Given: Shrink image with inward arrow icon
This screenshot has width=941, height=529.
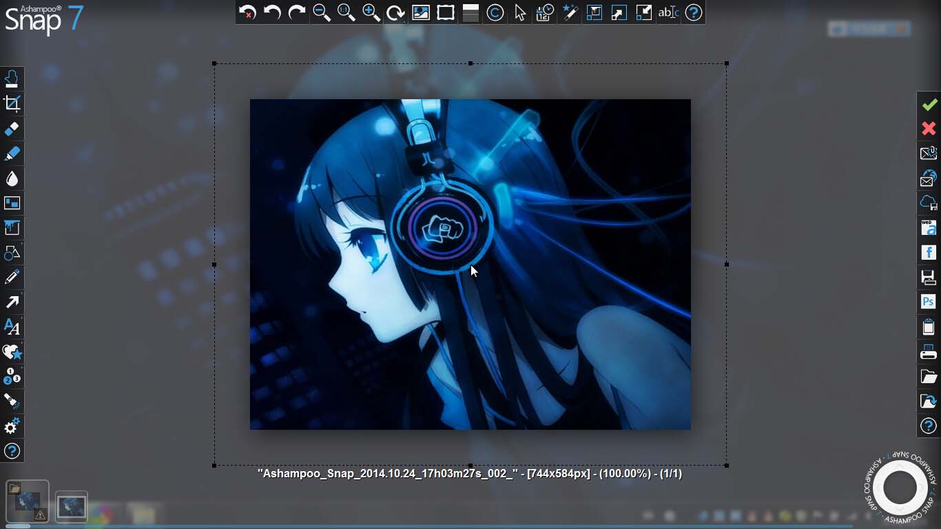Looking at the screenshot, I should [644, 12].
